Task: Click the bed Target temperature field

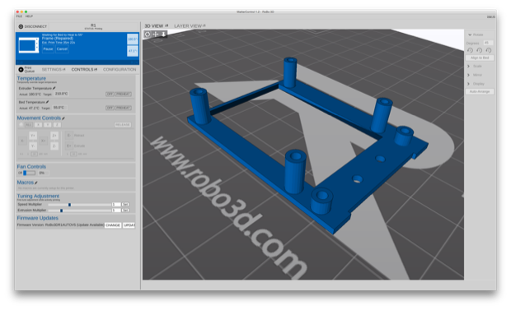Action: point(59,108)
